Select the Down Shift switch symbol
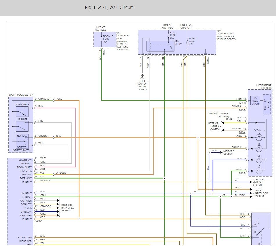 tap(22, 112)
